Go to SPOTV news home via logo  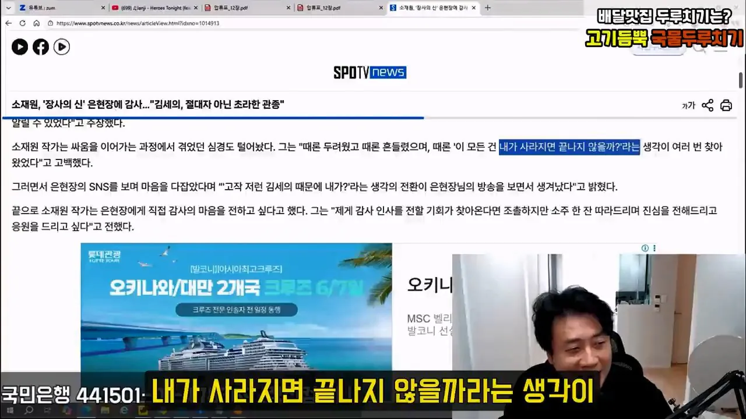click(x=370, y=72)
